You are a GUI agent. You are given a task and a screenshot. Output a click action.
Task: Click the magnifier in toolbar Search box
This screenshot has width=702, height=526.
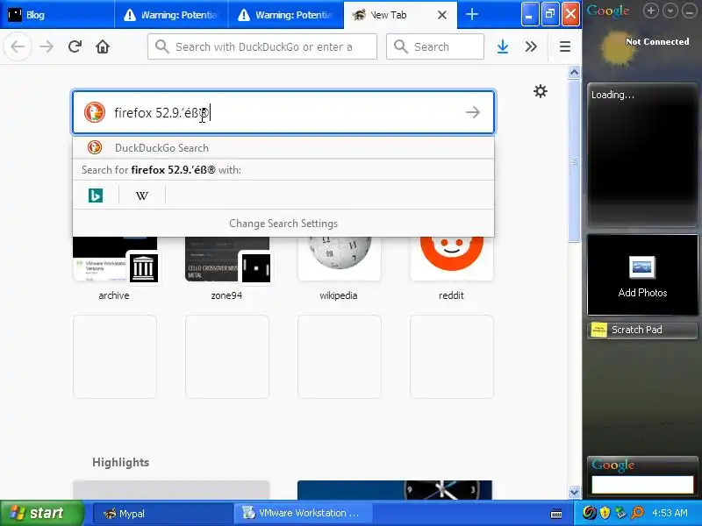pyautogui.click(x=401, y=46)
